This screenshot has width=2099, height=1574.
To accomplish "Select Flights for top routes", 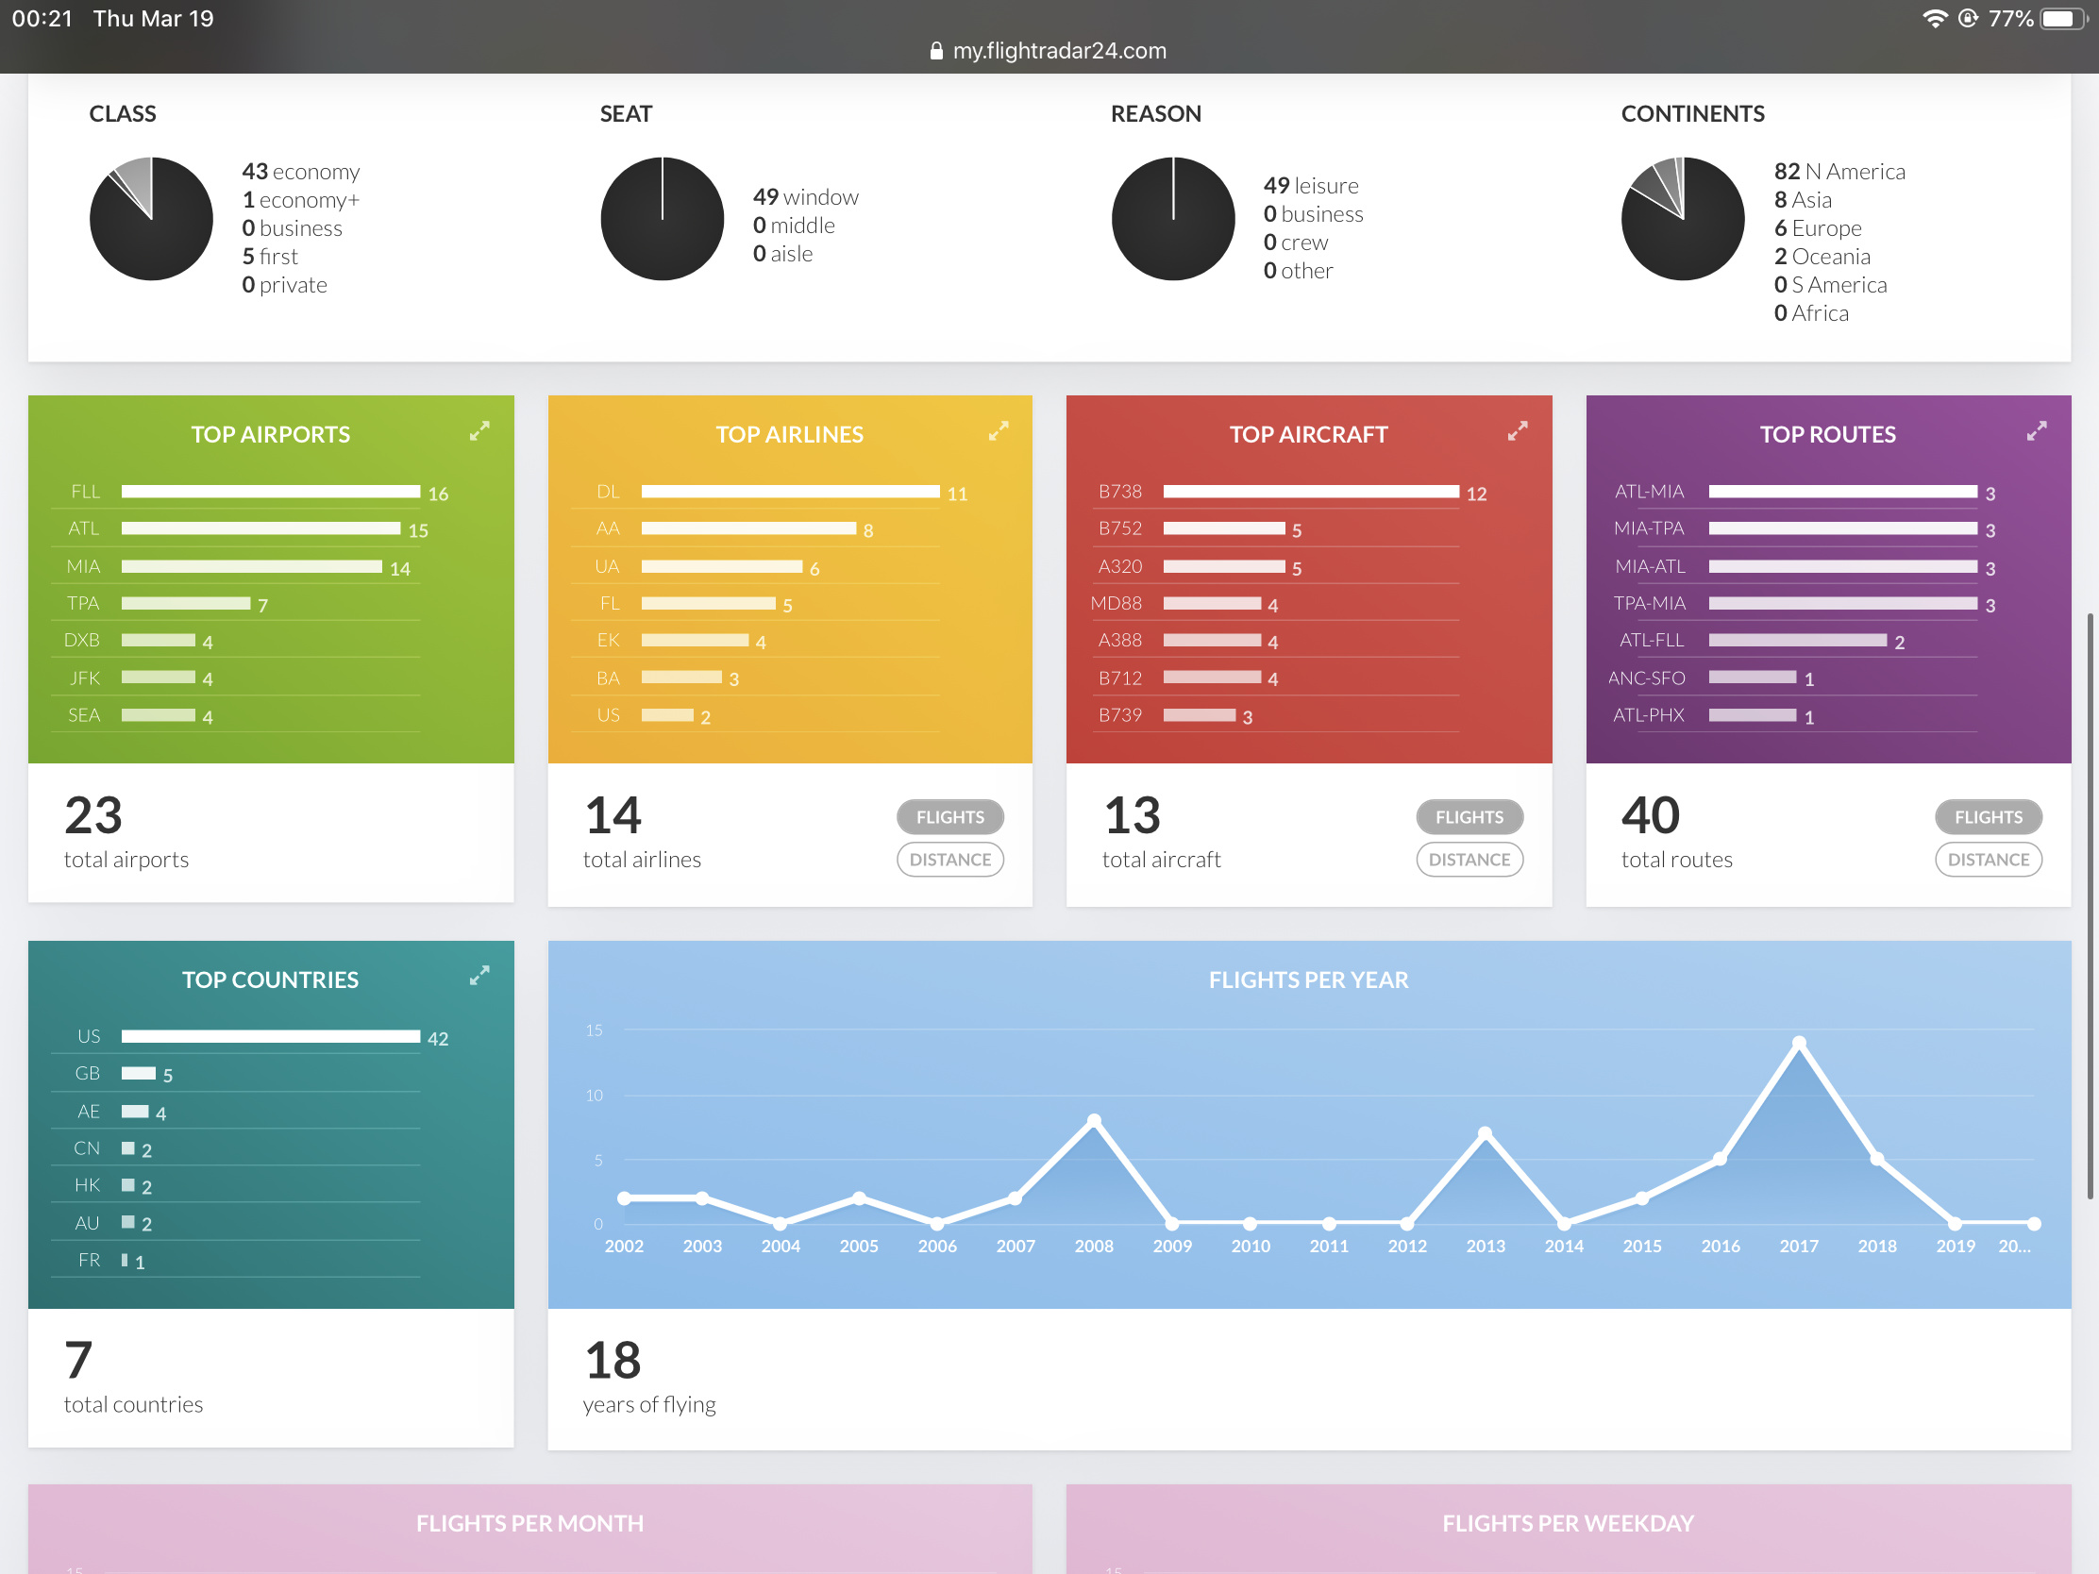I will [1988, 817].
